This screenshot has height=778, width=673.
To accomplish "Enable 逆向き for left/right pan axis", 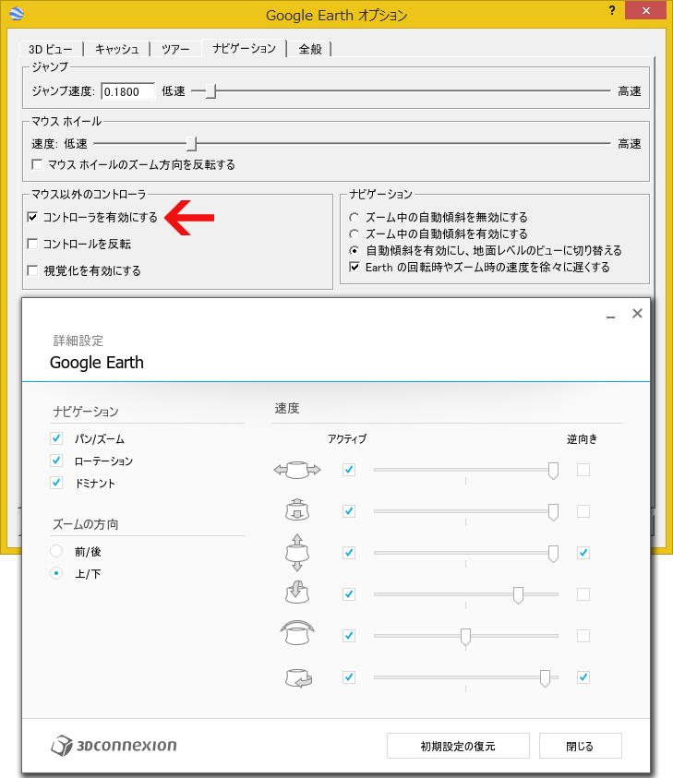I will [583, 470].
